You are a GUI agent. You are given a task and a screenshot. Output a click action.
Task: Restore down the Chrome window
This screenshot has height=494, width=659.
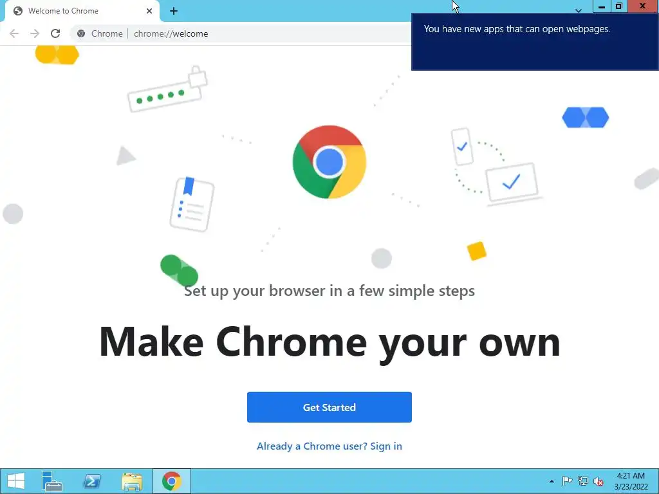tap(619, 6)
